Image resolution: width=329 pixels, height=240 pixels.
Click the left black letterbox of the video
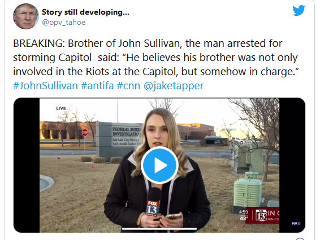27,165
